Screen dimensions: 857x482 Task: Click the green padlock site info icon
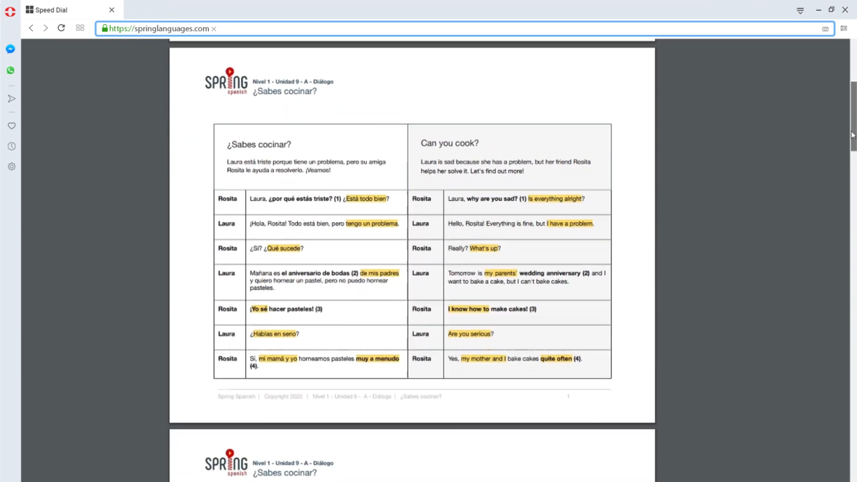click(105, 28)
